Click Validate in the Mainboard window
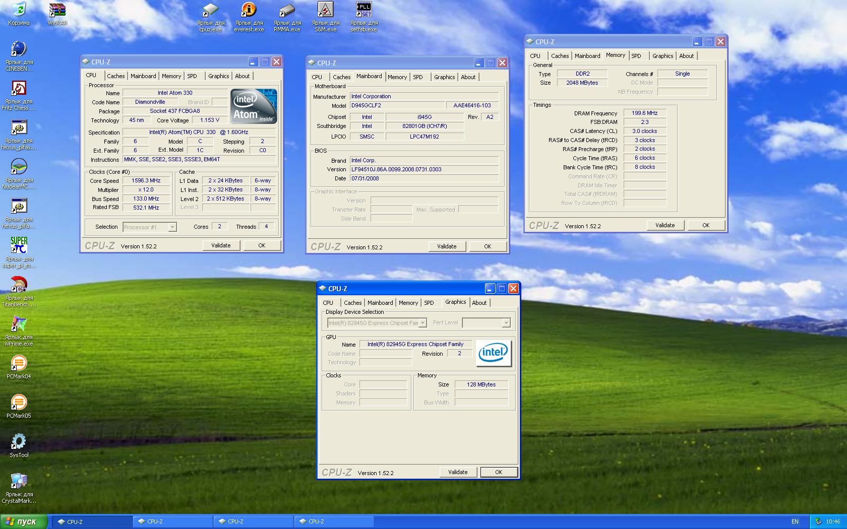Screen dimensions: 847x529 pyautogui.click(x=447, y=246)
